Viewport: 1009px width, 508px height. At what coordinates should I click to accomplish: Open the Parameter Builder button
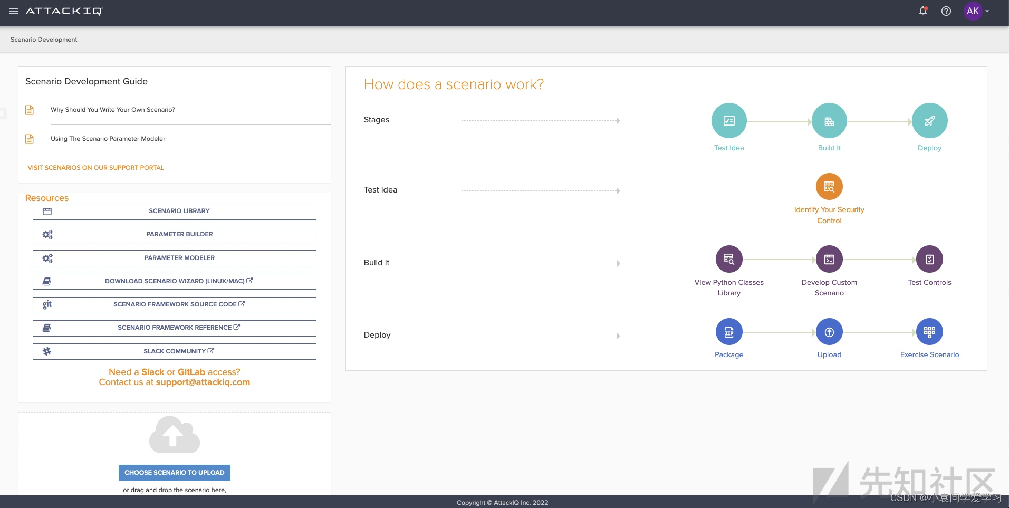tap(175, 235)
